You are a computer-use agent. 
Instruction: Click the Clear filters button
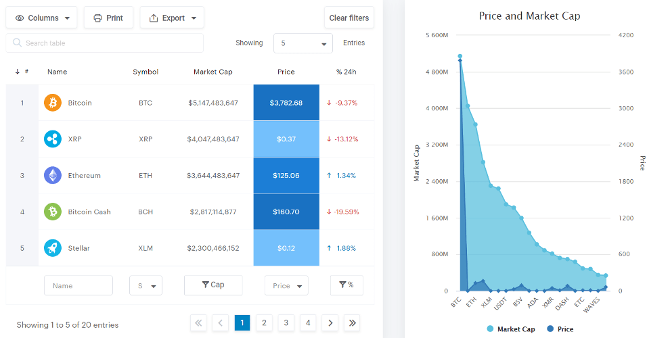click(349, 18)
